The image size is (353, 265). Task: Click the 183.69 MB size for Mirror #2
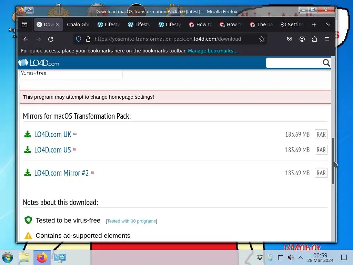[297, 173]
